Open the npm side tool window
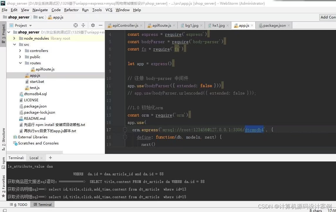This screenshot has width=336, height=212. tap(4, 163)
